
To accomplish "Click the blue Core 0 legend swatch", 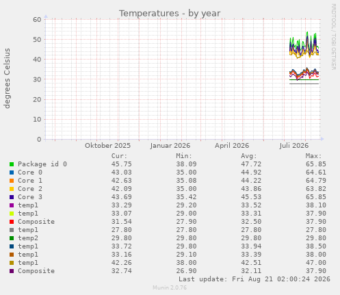I will point(12,172).
